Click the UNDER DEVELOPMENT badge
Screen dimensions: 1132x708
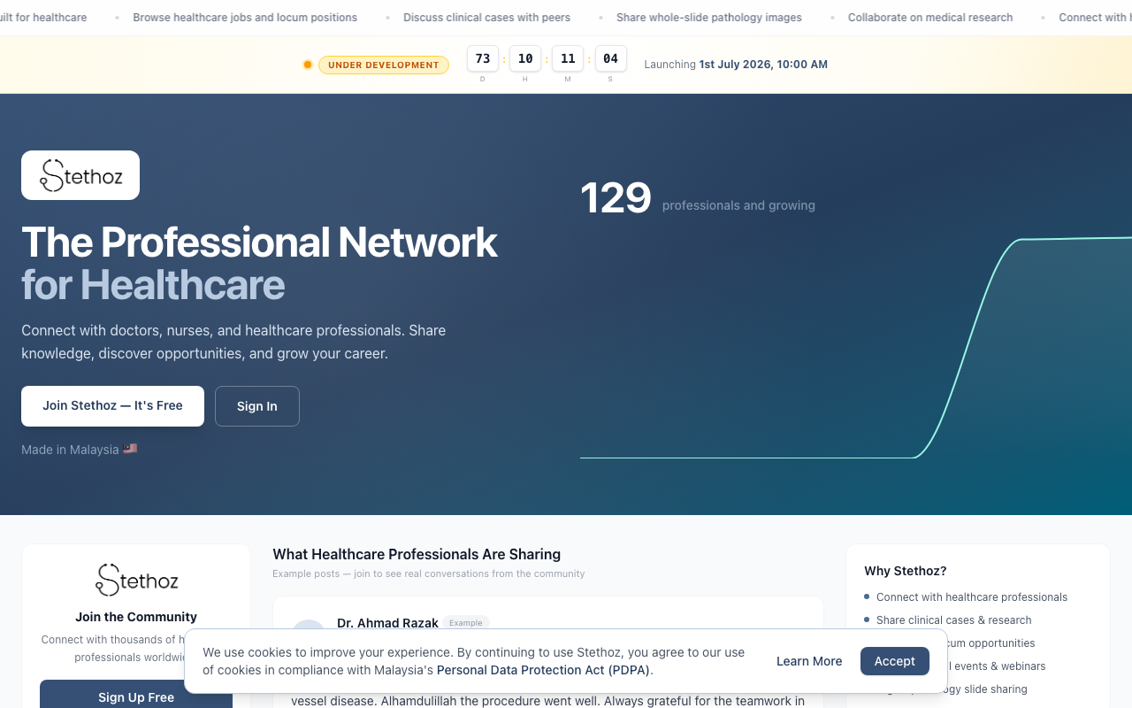(x=384, y=65)
